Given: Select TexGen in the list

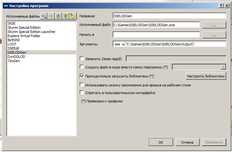Looking at the screenshot, I should (x=42, y=61).
